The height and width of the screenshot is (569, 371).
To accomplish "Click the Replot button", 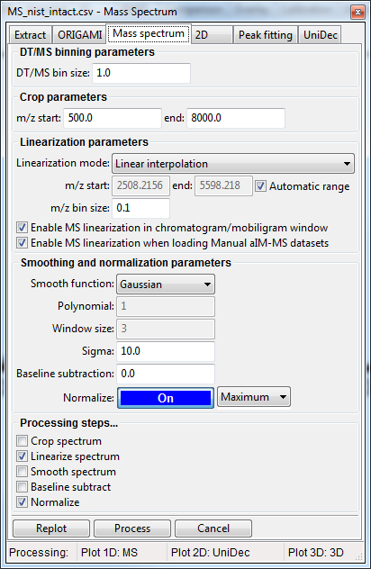I will [x=51, y=528].
